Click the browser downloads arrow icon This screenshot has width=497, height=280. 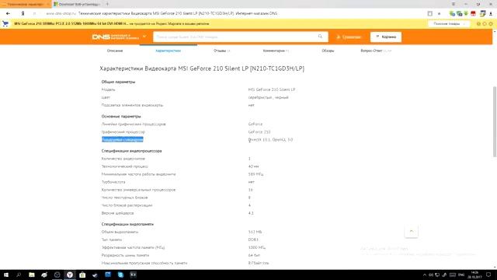click(491, 14)
